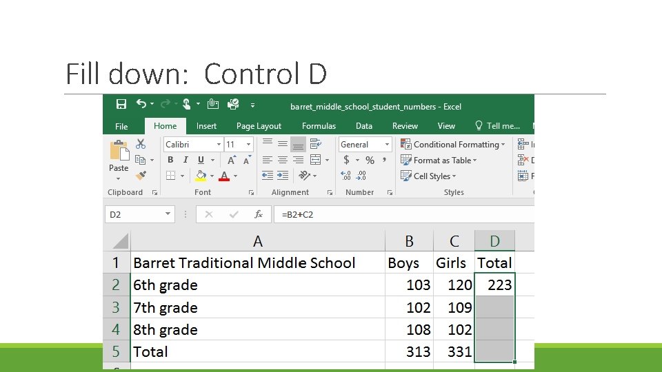Switch to the Insert tab
This screenshot has width=662, height=372.
tap(206, 126)
